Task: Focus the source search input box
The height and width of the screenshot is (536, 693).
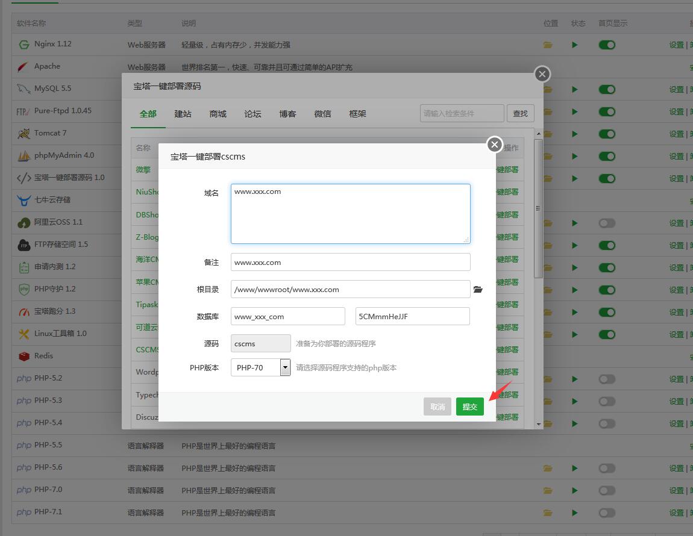Action: [x=462, y=114]
